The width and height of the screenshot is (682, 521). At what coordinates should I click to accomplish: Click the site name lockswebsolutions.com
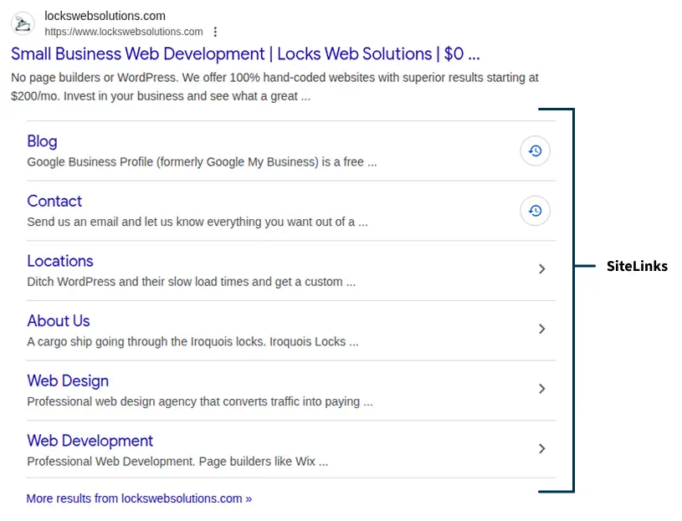[x=105, y=15]
